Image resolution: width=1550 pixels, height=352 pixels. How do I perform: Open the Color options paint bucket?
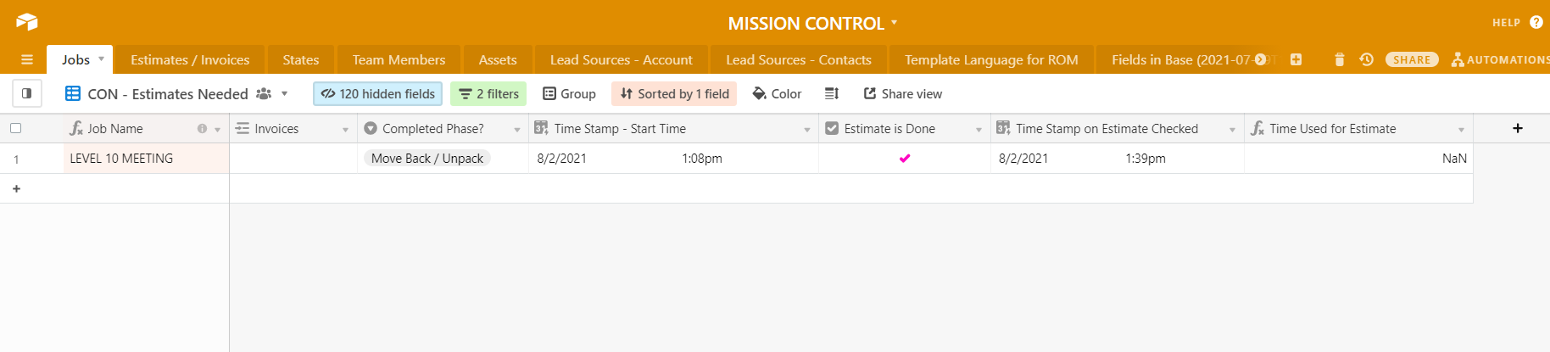click(777, 93)
